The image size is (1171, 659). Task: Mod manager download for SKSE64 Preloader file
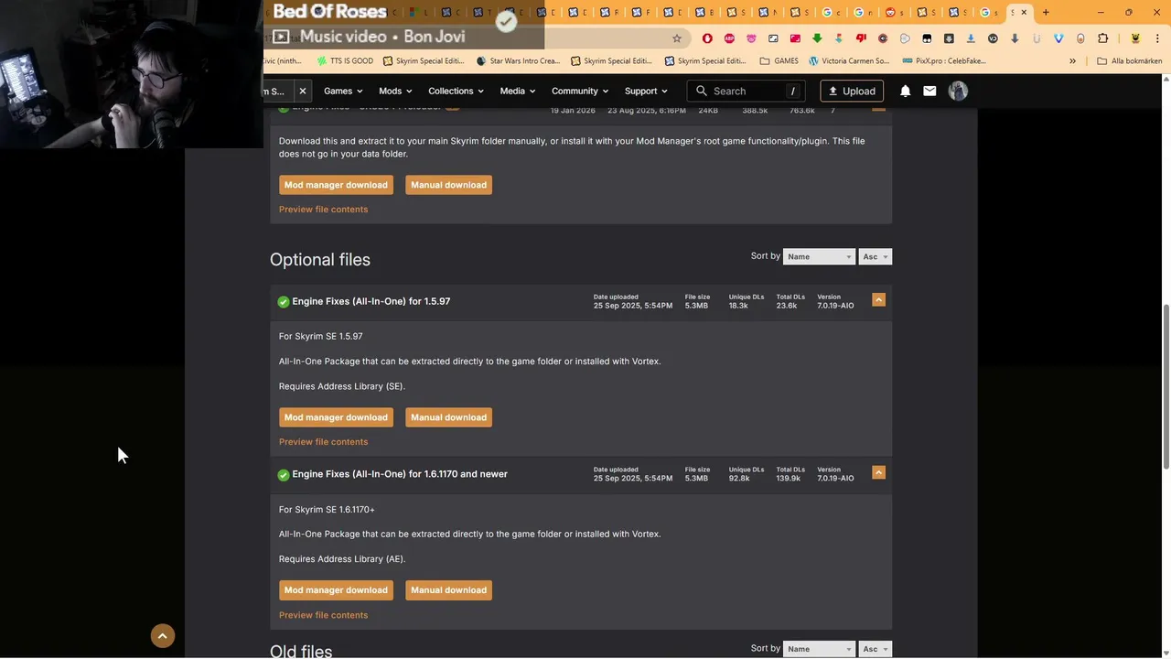(x=336, y=185)
